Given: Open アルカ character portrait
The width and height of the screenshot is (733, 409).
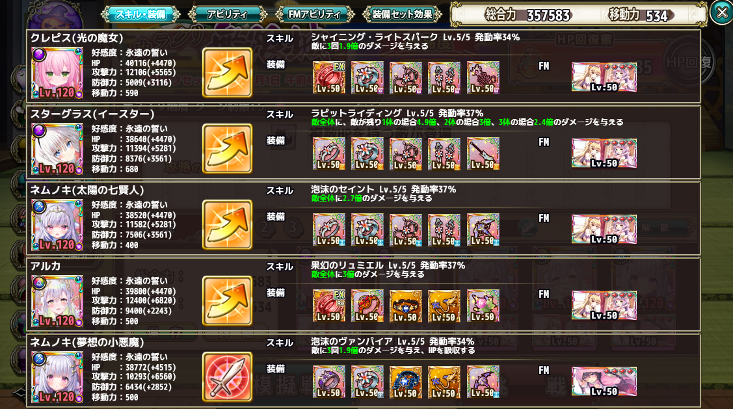Looking at the screenshot, I should click(x=57, y=301).
